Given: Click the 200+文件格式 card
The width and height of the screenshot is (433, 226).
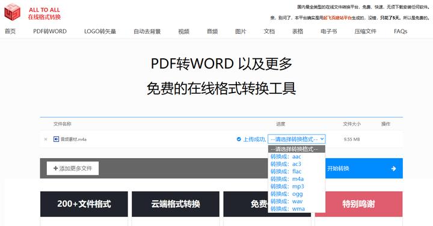Looking at the screenshot, I should 84,204.
